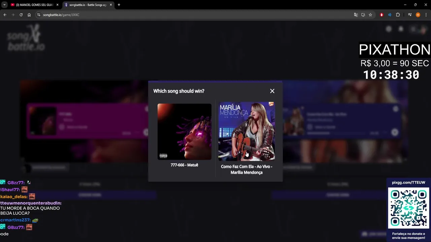The width and height of the screenshot is (431, 242).
Task: Choose the Marília Mendonça Ao Vivo cover
Action: click(x=246, y=131)
